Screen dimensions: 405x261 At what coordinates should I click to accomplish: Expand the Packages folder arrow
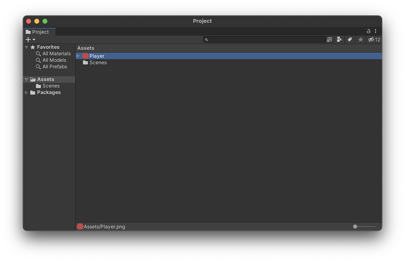pos(26,92)
